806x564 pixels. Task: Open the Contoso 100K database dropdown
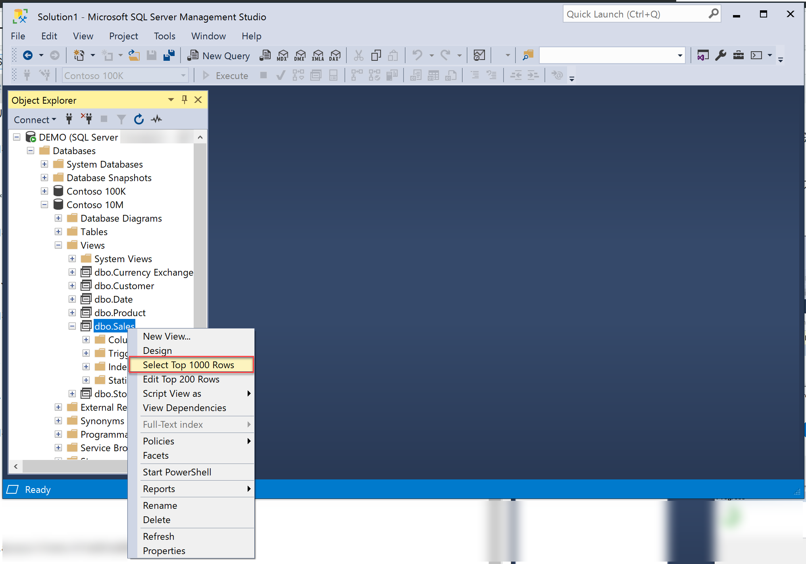[x=183, y=75]
